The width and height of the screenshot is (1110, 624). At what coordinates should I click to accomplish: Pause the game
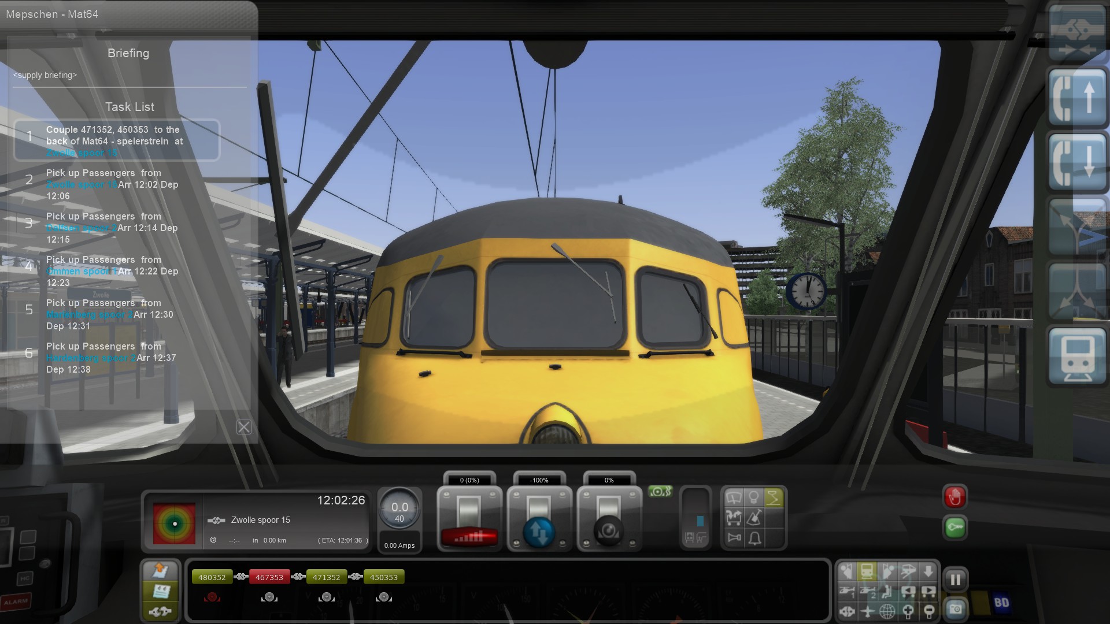click(x=956, y=580)
